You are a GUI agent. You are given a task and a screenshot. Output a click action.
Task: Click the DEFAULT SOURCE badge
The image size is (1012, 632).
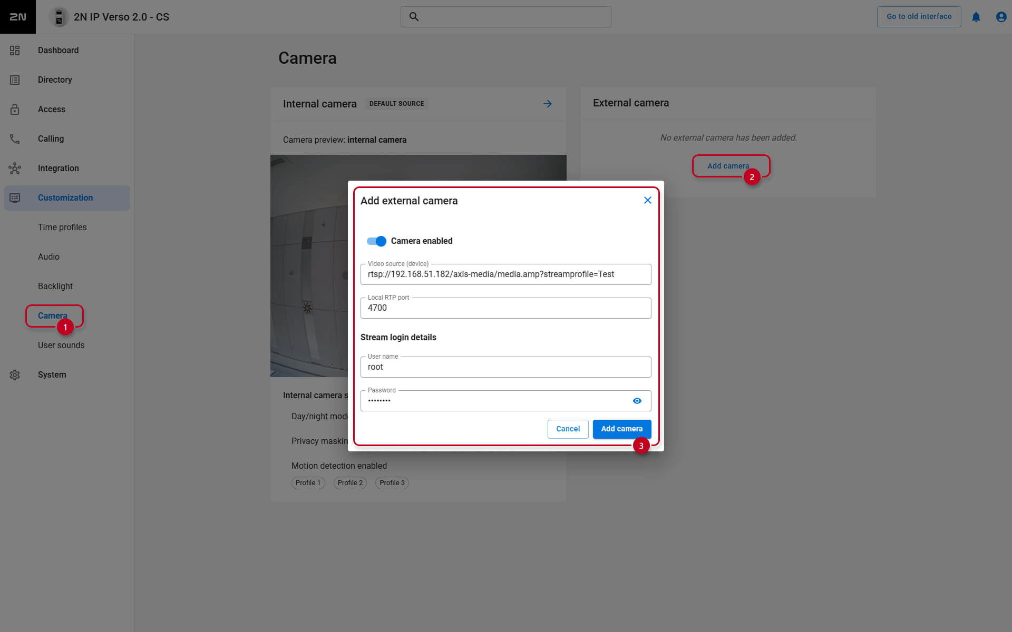tap(396, 104)
